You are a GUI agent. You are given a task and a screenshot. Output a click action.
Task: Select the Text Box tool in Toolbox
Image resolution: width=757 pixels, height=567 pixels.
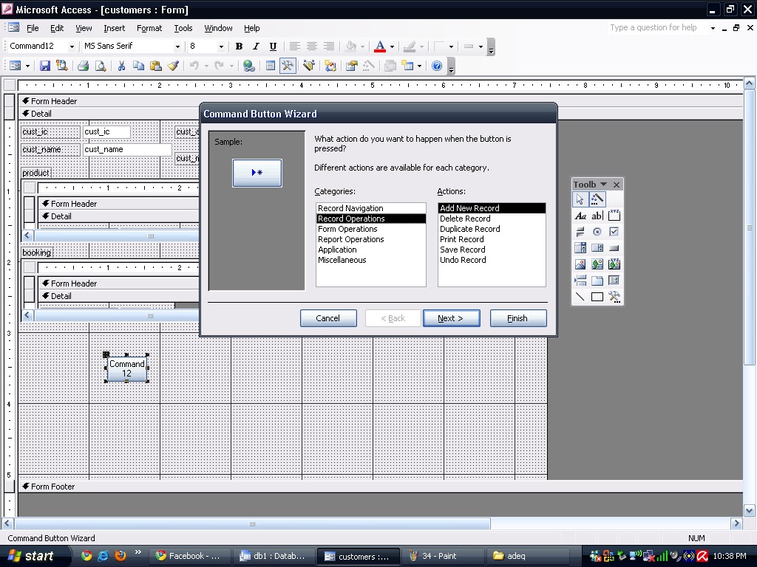click(x=597, y=216)
